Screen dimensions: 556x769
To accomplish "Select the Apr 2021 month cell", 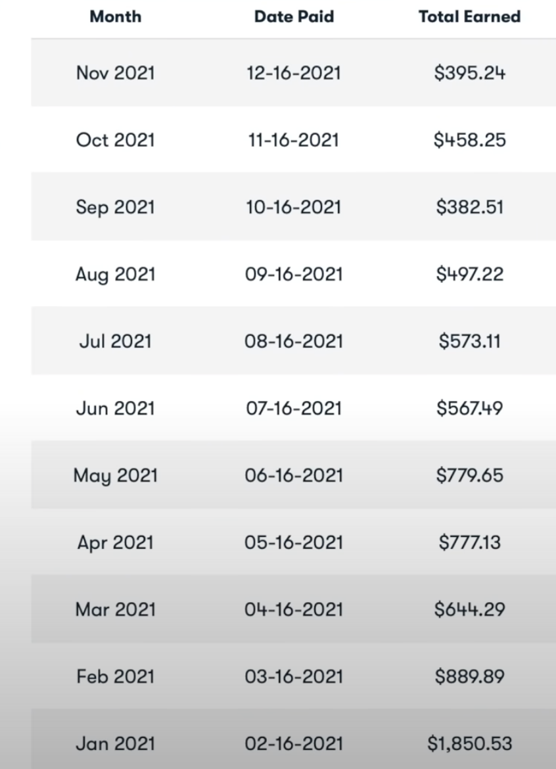I will click(x=116, y=542).
